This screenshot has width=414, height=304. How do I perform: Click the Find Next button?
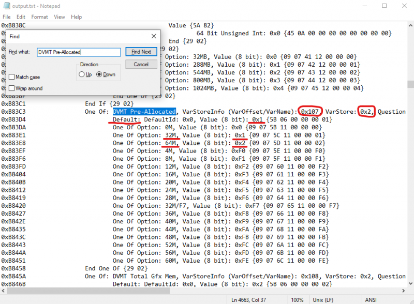(141, 52)
